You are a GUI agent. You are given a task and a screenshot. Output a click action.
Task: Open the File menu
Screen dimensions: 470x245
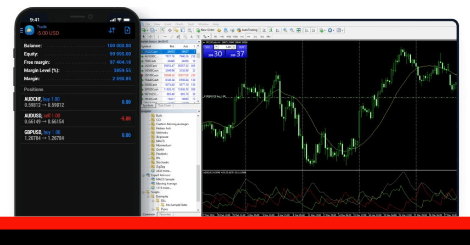[147, 24]
